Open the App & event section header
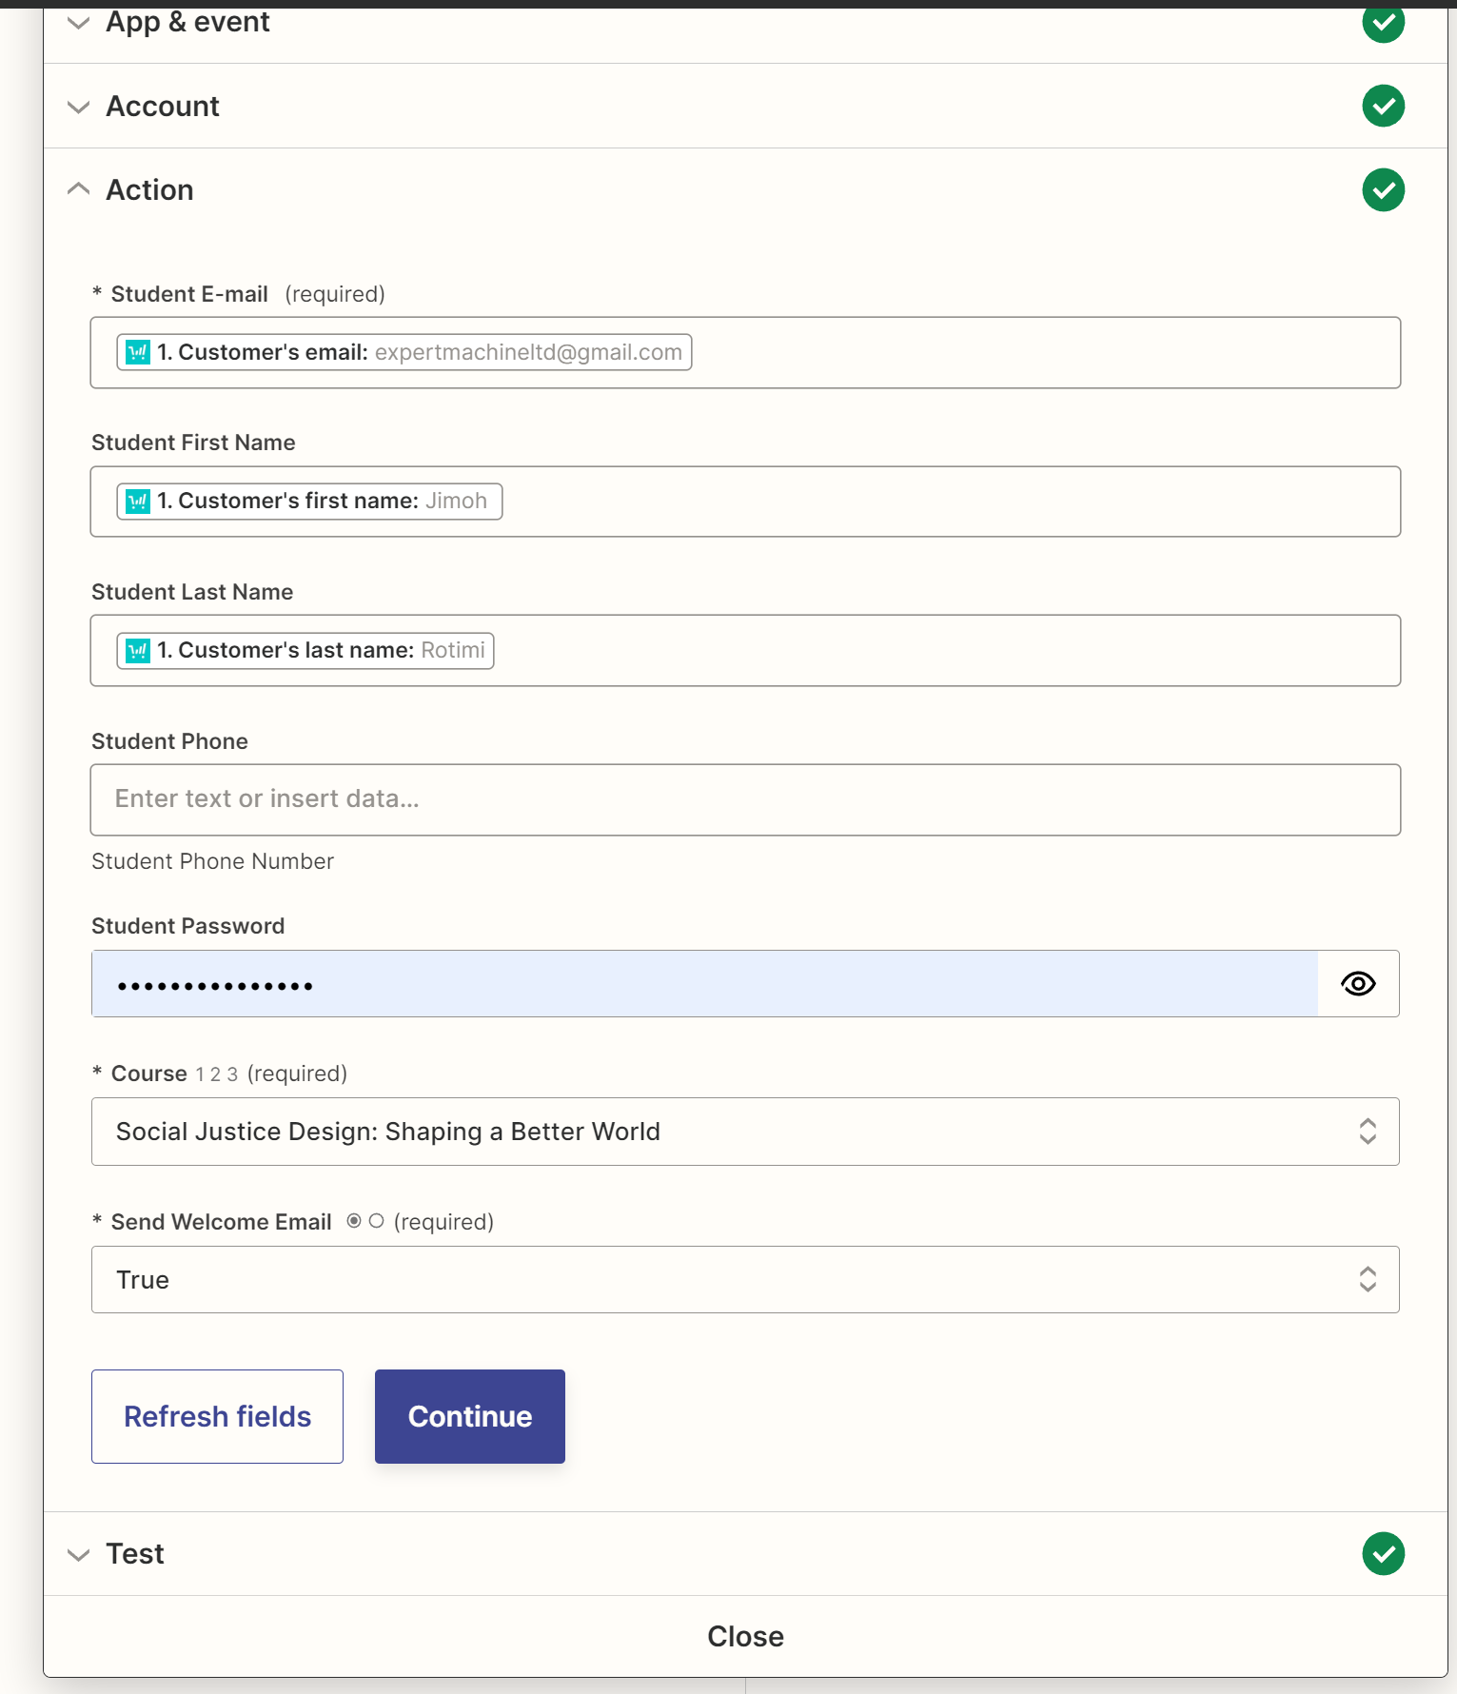Image resolution: width=1457 pixels, height=1694 pixels. (x=745, y=35)
